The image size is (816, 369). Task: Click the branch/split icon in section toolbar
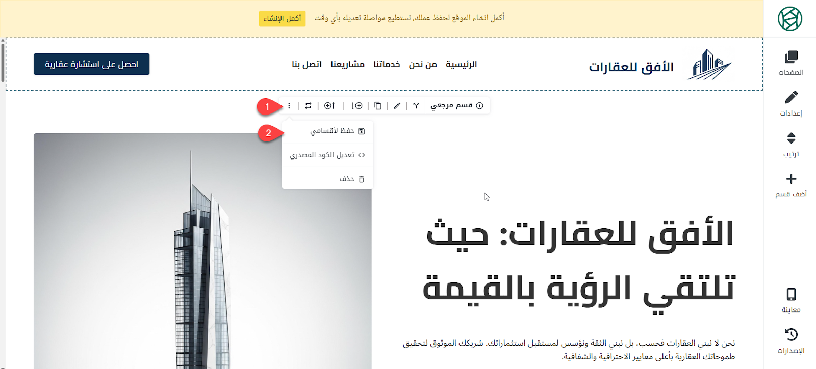(x=416, y=106)
